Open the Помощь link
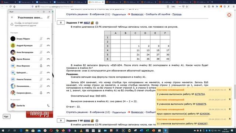 click(177, 14)
